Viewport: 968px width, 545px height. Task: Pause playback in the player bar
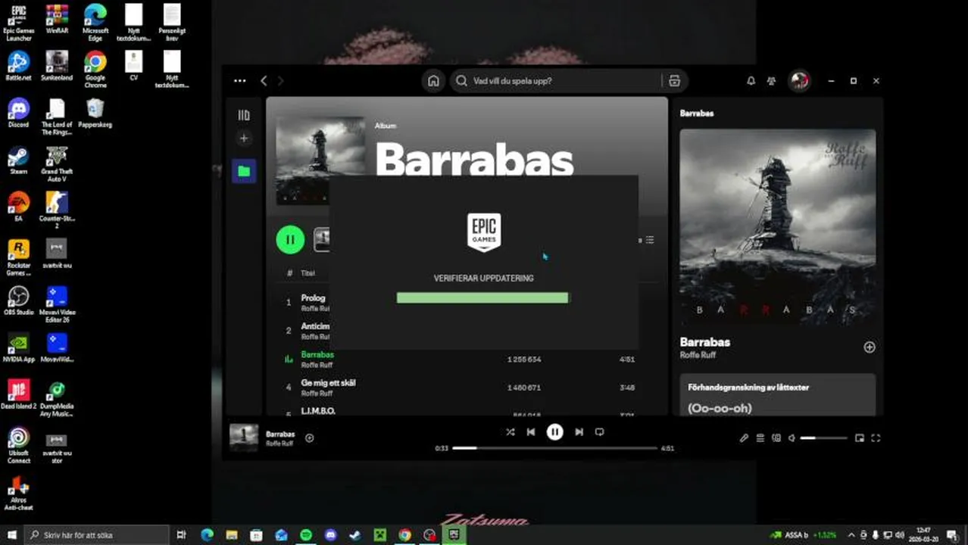(555, 431)
